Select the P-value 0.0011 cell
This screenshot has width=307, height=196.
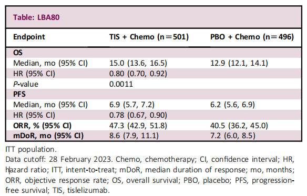click(121, 84)
